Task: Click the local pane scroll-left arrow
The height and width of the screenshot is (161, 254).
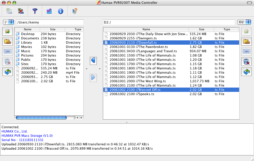Action: click(77, 118)
